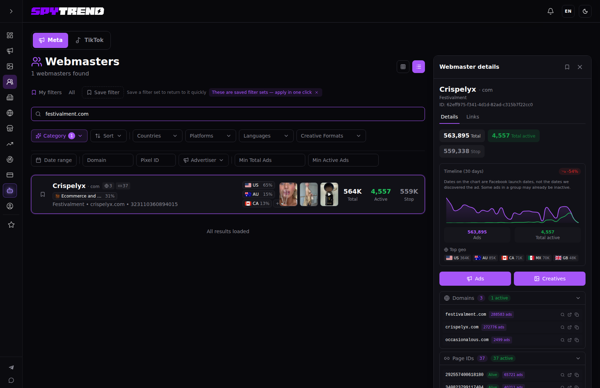
Task: Focus the Min Total Ads input
Action: click(x=270, y=160)
